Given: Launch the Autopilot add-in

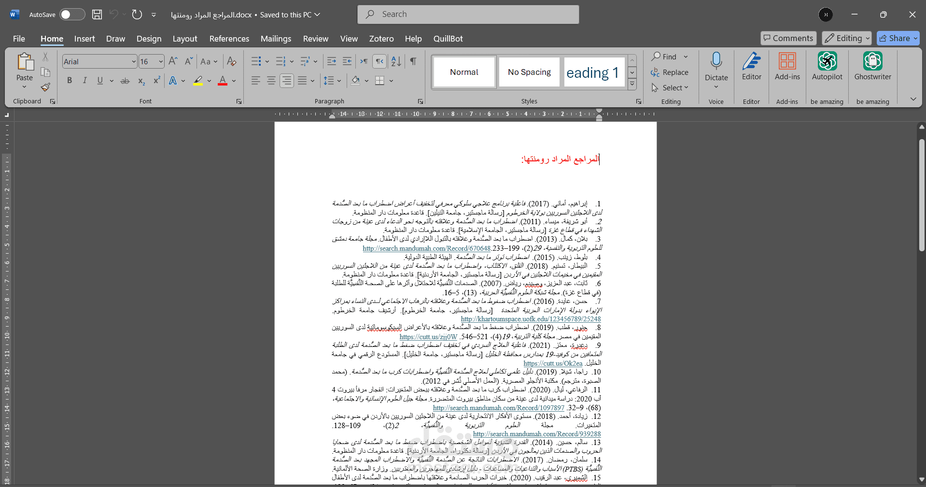Looking at the screenshot, I should 827,67.
